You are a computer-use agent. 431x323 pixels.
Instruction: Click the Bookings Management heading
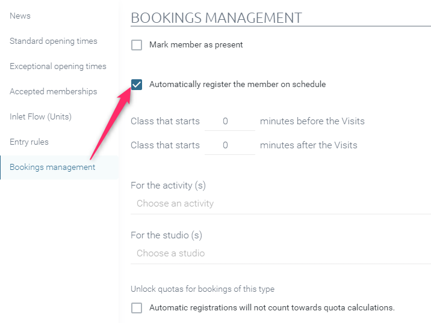[x=216, y=18]
